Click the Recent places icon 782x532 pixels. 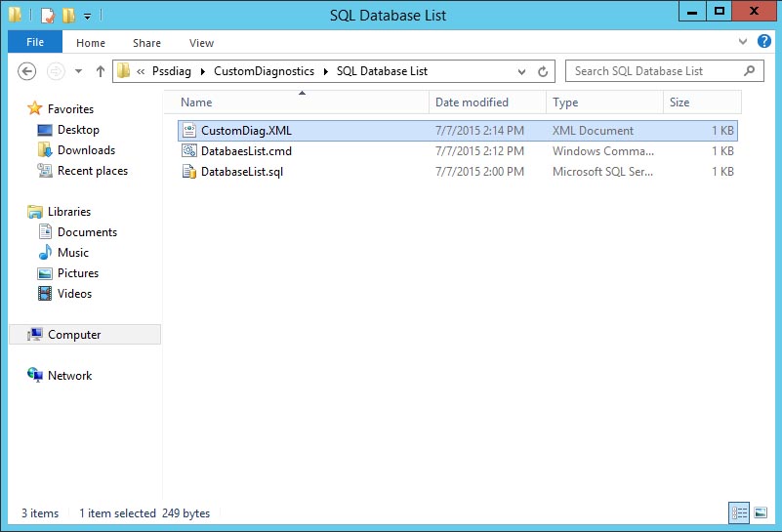45,171
